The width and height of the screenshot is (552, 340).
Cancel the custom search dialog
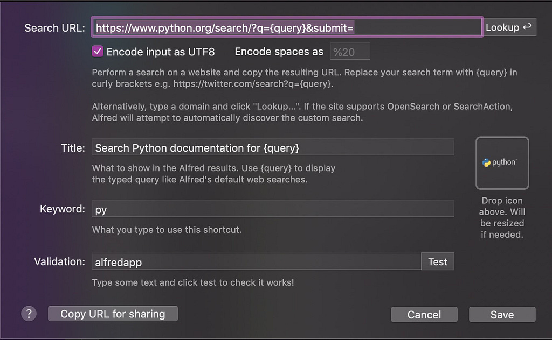pos(424,314)
